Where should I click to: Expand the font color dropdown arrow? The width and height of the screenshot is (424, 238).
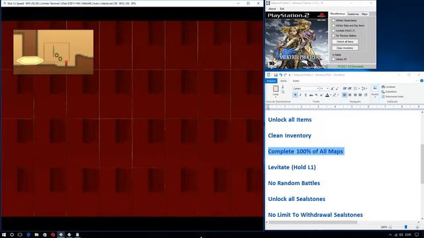331,95
